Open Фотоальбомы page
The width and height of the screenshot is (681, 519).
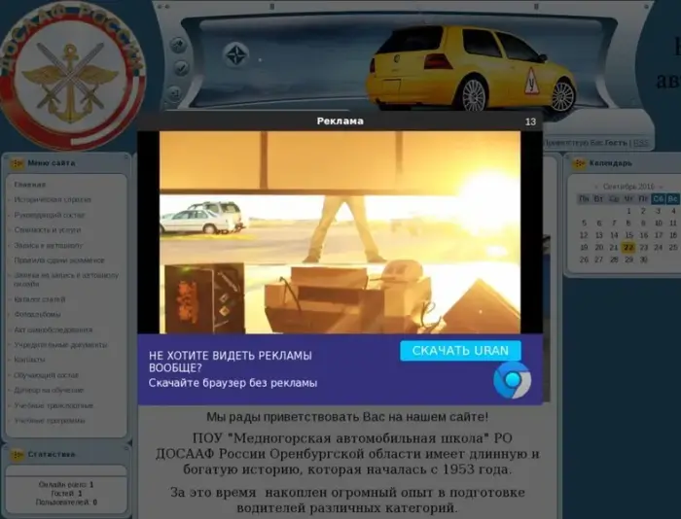tap(37, 314)
